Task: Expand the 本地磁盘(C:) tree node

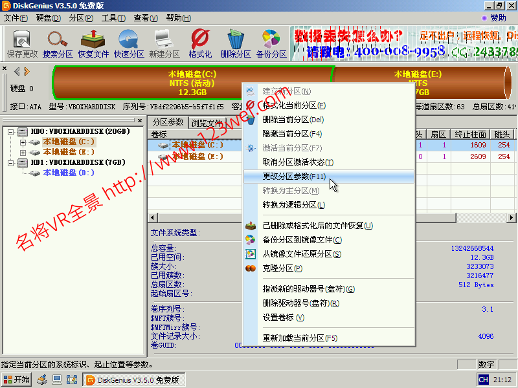Action: pos(23,142)
